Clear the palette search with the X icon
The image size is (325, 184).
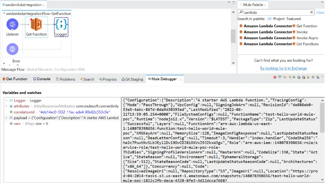coord(311,12)
